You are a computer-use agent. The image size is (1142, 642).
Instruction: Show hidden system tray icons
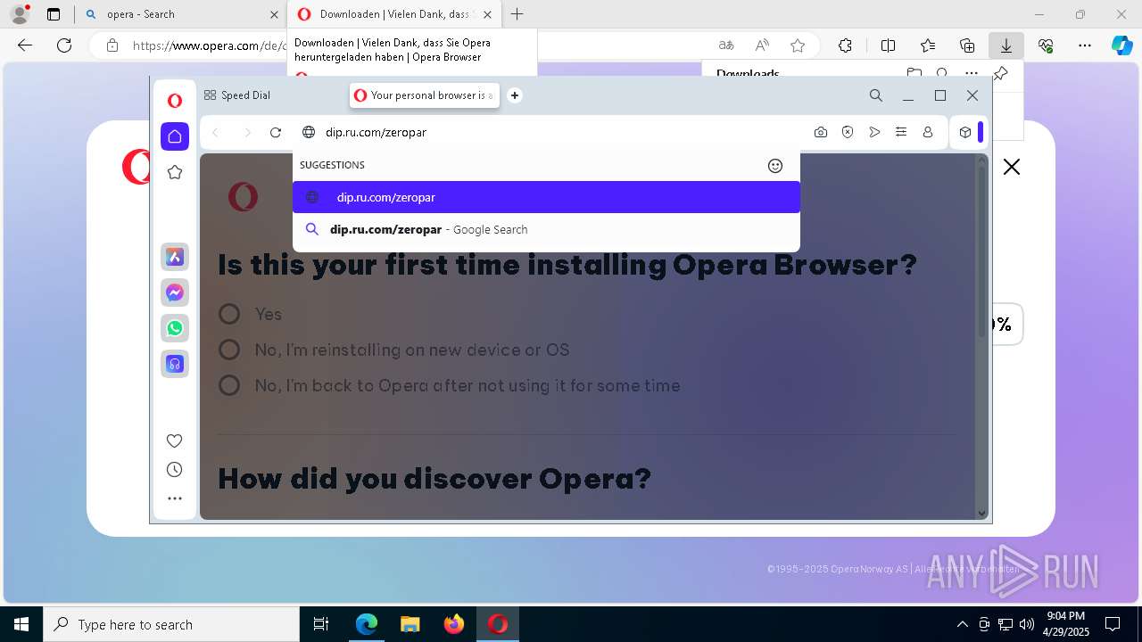click(962, 624)
